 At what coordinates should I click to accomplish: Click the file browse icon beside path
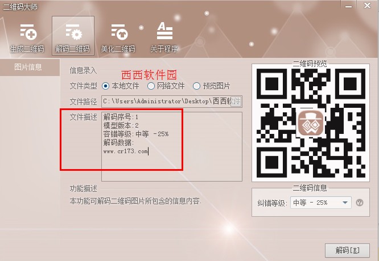[x=236, y=101]
